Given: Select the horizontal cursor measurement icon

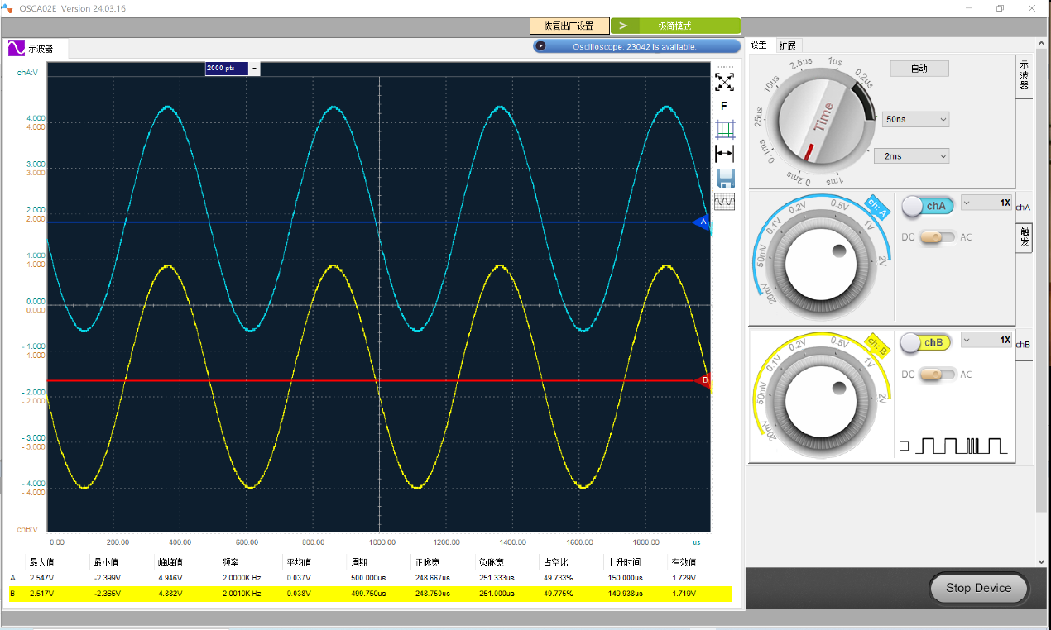Looking at the screenshot, I should tap(724, 154).
